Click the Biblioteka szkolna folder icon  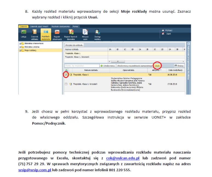coord(23,47)
